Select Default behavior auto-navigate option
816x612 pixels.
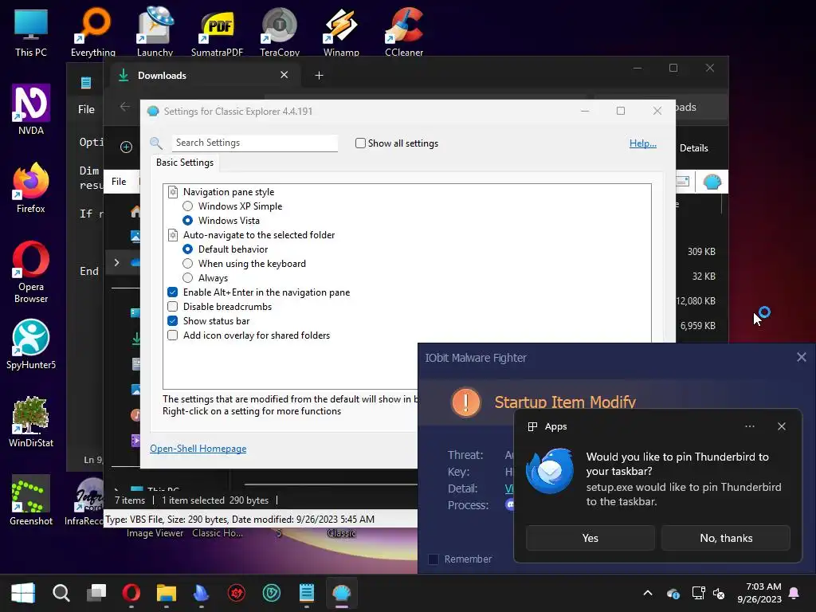(187, 249)
